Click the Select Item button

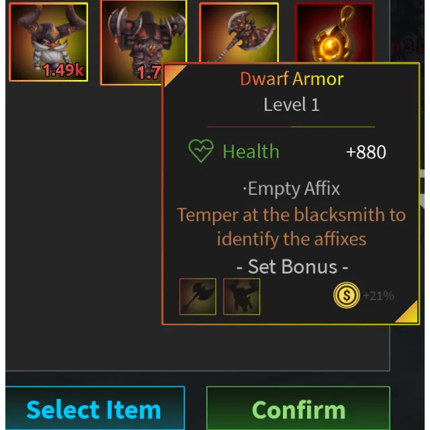point(95,408)
